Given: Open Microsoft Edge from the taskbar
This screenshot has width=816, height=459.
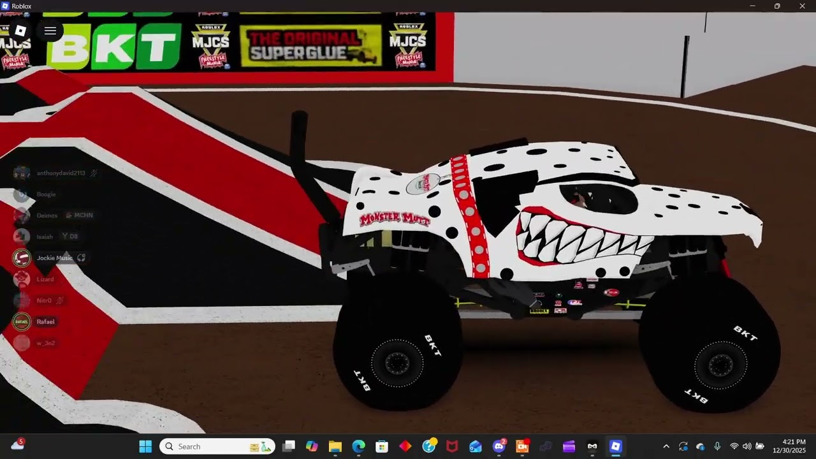Looking at the screenshot, I should click(x=358, y=446).
